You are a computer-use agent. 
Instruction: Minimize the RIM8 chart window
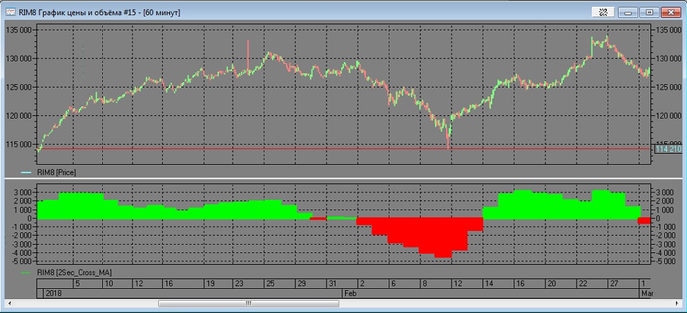tap(628, 12)
